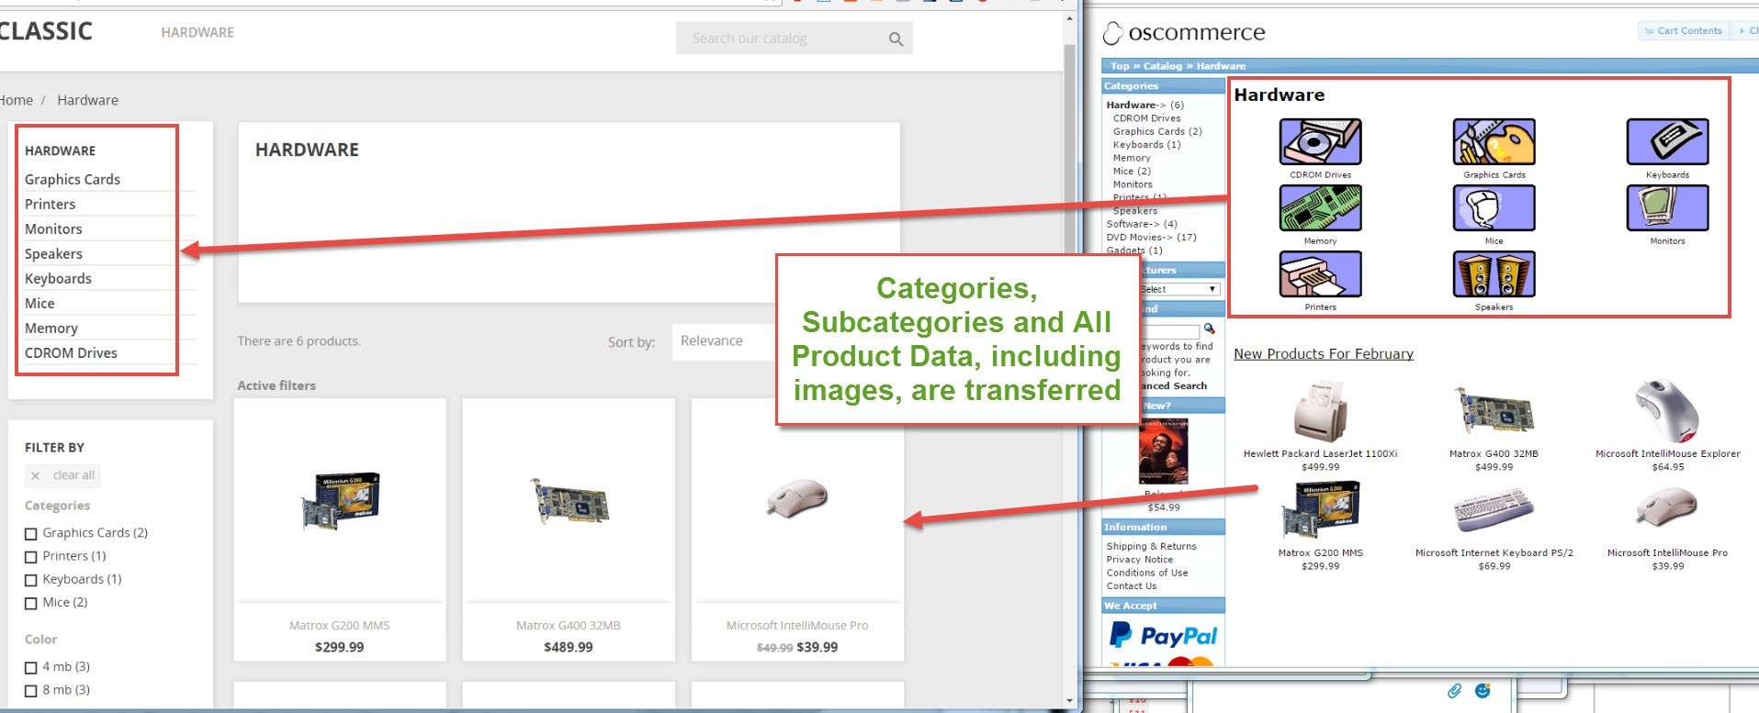Viewport: 1759px width, 713px height.
Task: Open Mice (2) in osCommerce categories list
Action: pyautogui.click(x=1132, y=171)
